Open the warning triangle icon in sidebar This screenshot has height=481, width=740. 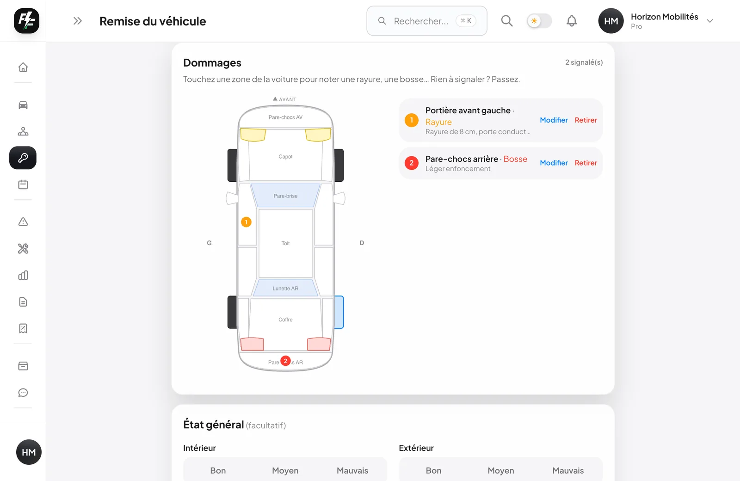click(x=23, y=222)
